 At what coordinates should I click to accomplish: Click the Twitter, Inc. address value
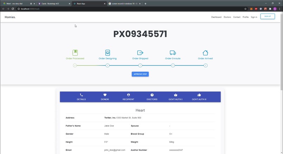(x=123, y=118)
